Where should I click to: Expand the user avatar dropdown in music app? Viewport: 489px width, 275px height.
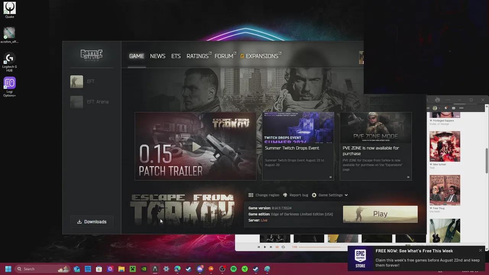coord(437,108)
